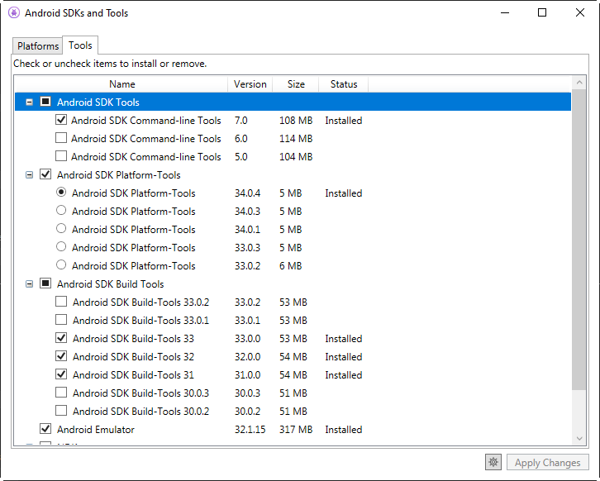This screenshot has height=481, width=600.
Task: Check Build-Tools 33.0.1 checkbox
Action: 61,320
